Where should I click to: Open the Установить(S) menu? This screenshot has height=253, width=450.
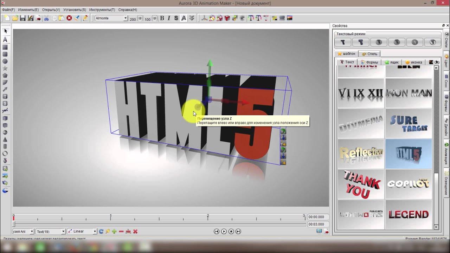pos(75,10)
